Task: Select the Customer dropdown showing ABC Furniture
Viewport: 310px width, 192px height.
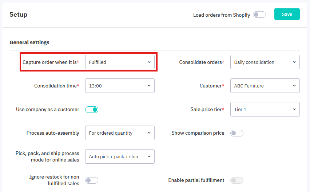Action: (265, 86)
